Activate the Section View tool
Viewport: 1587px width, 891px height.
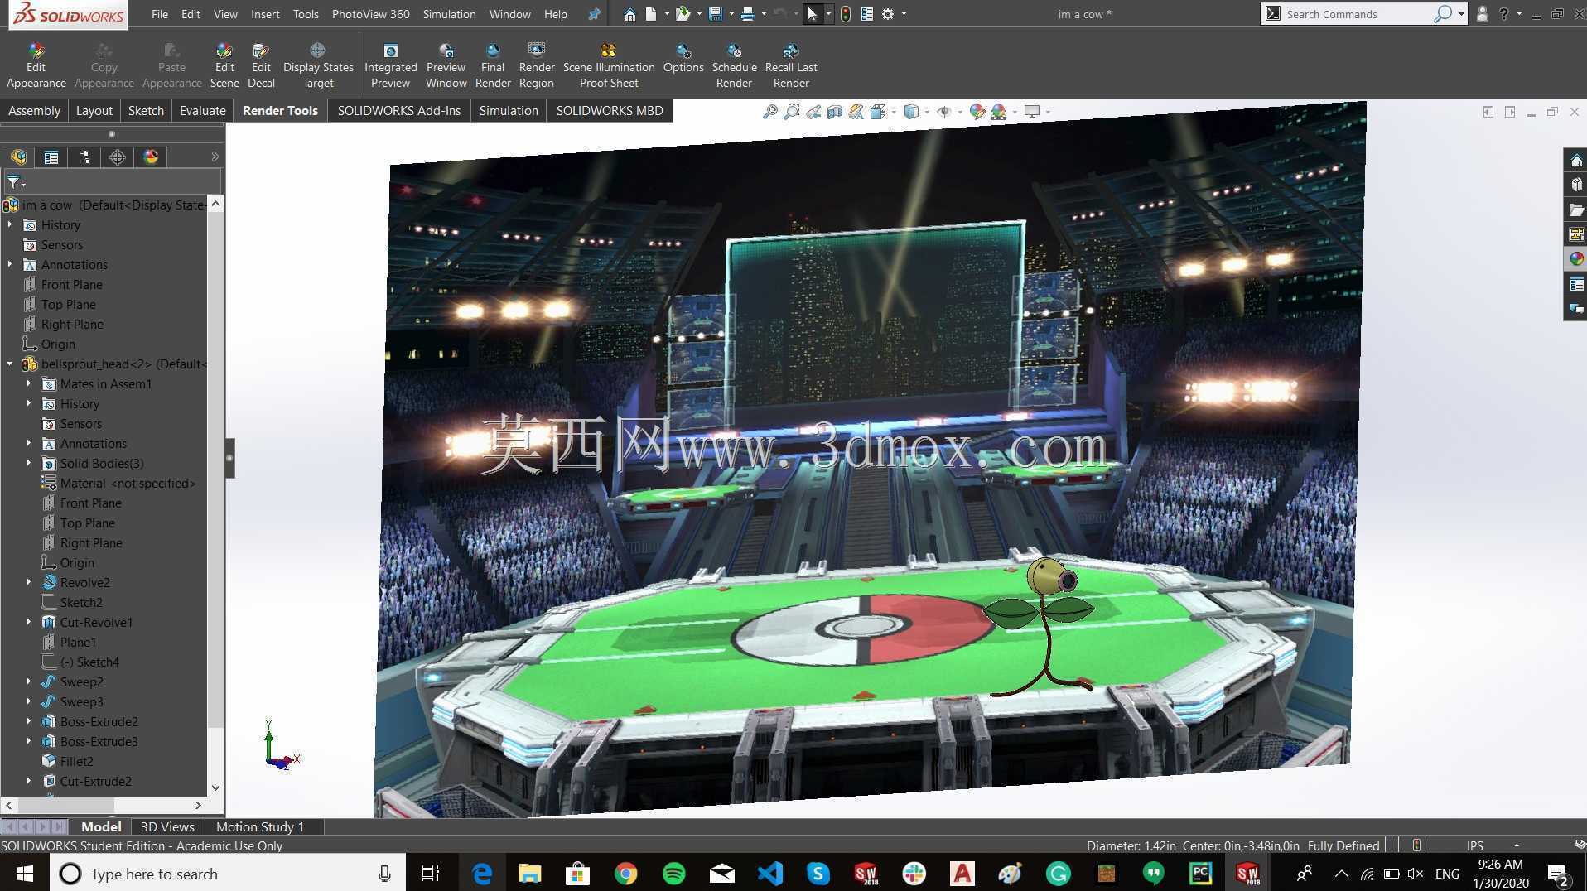835,112
